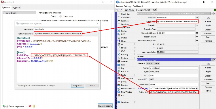Expand Persistent Keepalive field arrow
The height and width of the screenshot is (109, 216).
point(197,41)
